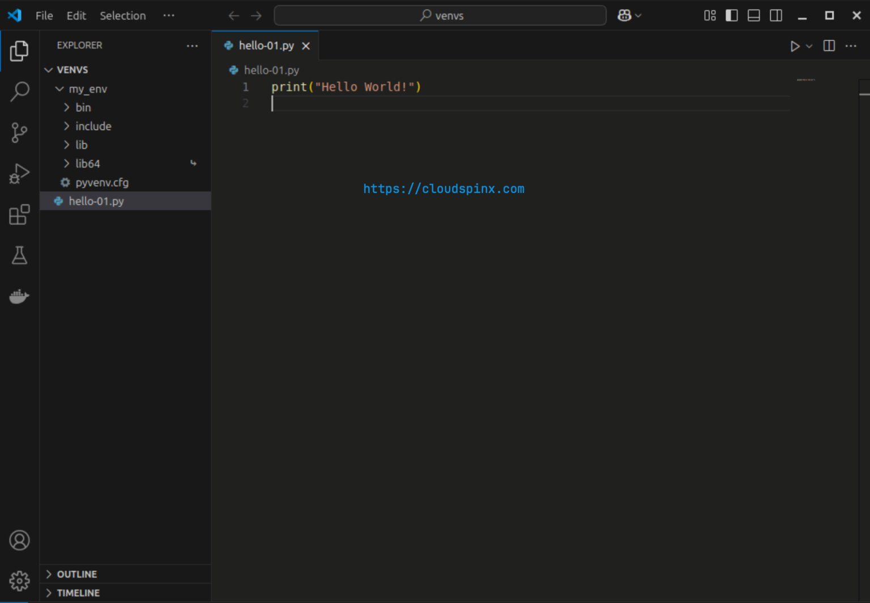The height and width of the screenshot is (603, 870).
Task: Open the Run and Debug view
Action: pyautogui.click(x=20, y=174)
